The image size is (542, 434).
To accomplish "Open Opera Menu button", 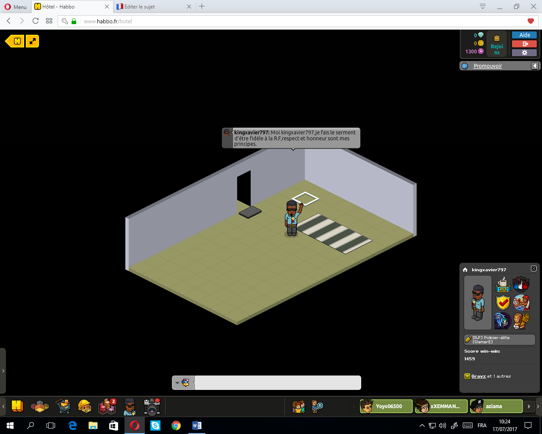I will click(x=15, y=7).
